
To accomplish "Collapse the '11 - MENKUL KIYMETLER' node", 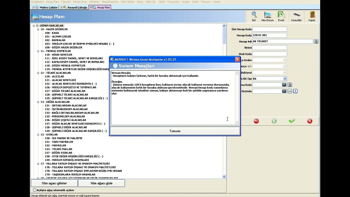I will click(x=38, y=51).
